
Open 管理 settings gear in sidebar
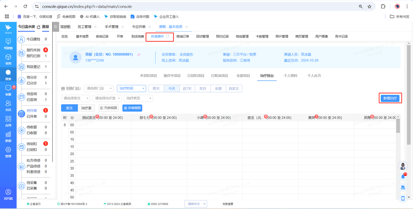click(x=8, y=150)
